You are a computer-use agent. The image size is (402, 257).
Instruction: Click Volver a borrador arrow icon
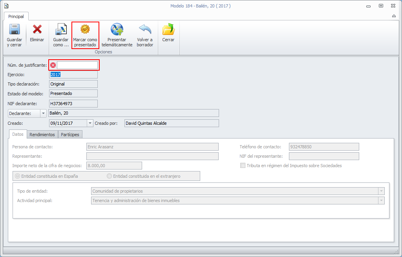point(145,29)
